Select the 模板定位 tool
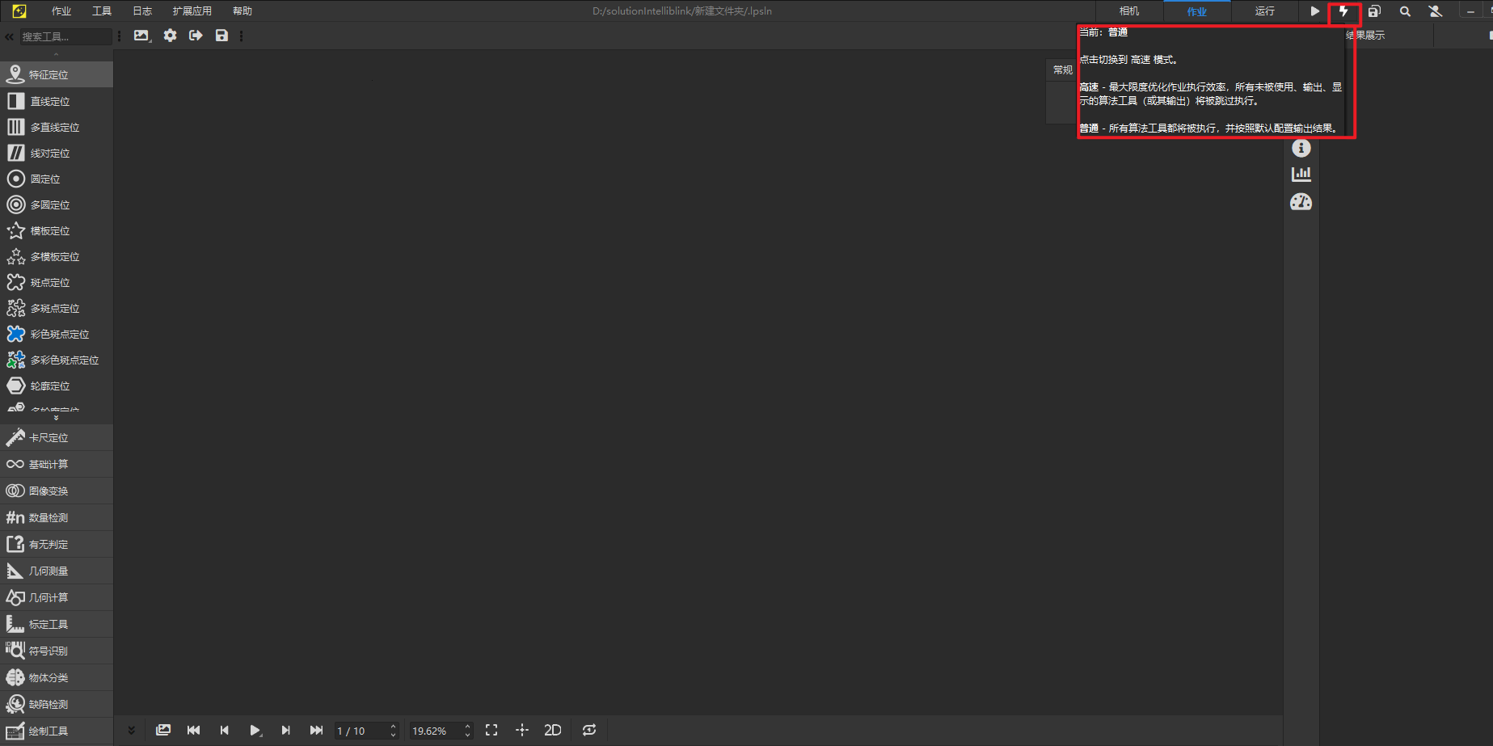Image resolution: width=1493 pixels, height=746 pixels. 50,231
